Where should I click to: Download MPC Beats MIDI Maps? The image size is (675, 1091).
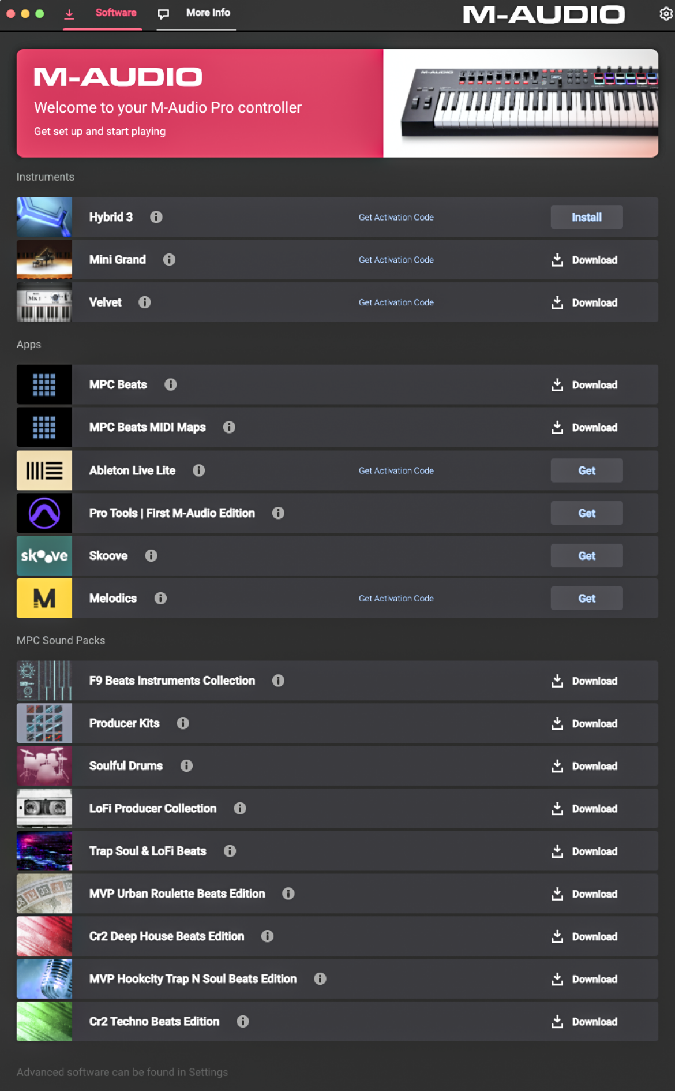584,428
